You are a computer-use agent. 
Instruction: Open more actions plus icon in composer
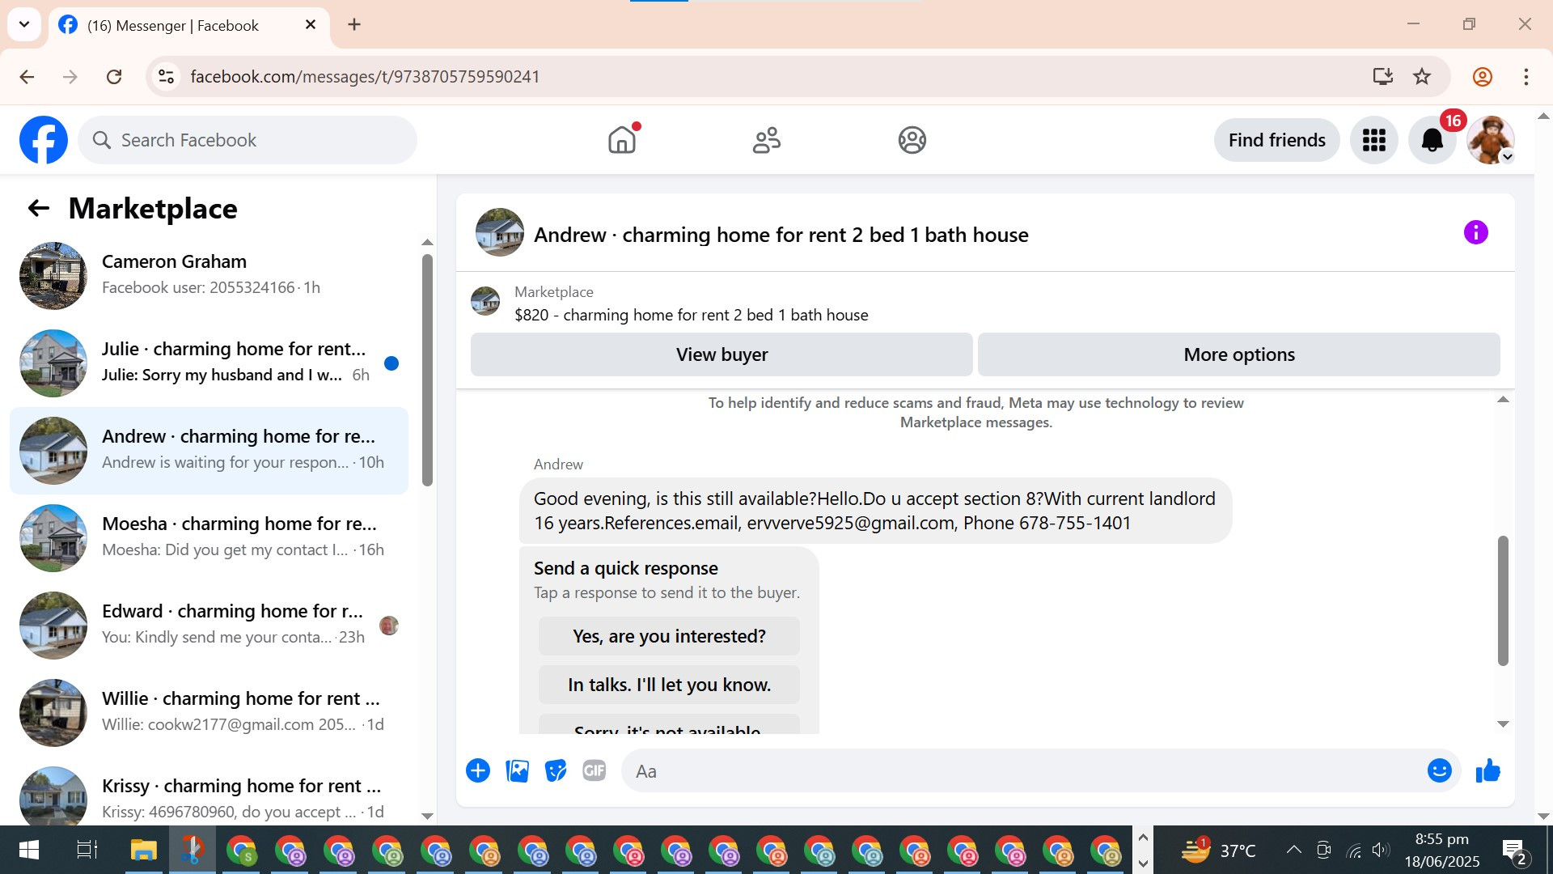[478, 770]
